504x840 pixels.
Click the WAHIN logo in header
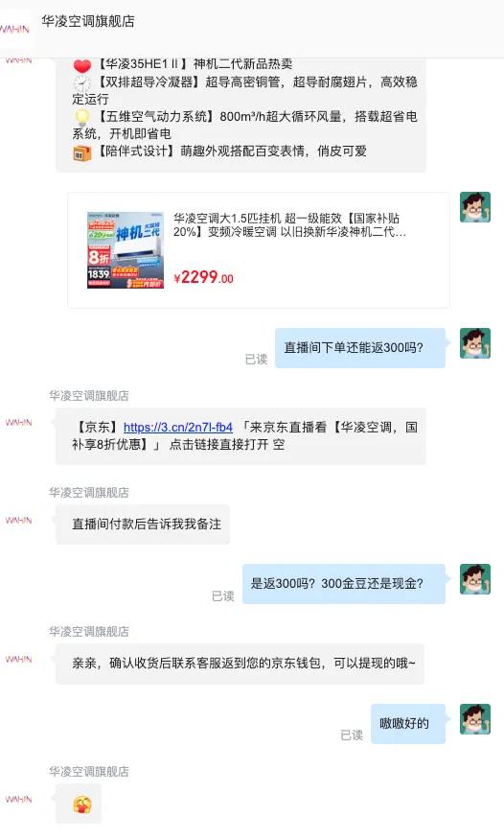tap(15, 29)
